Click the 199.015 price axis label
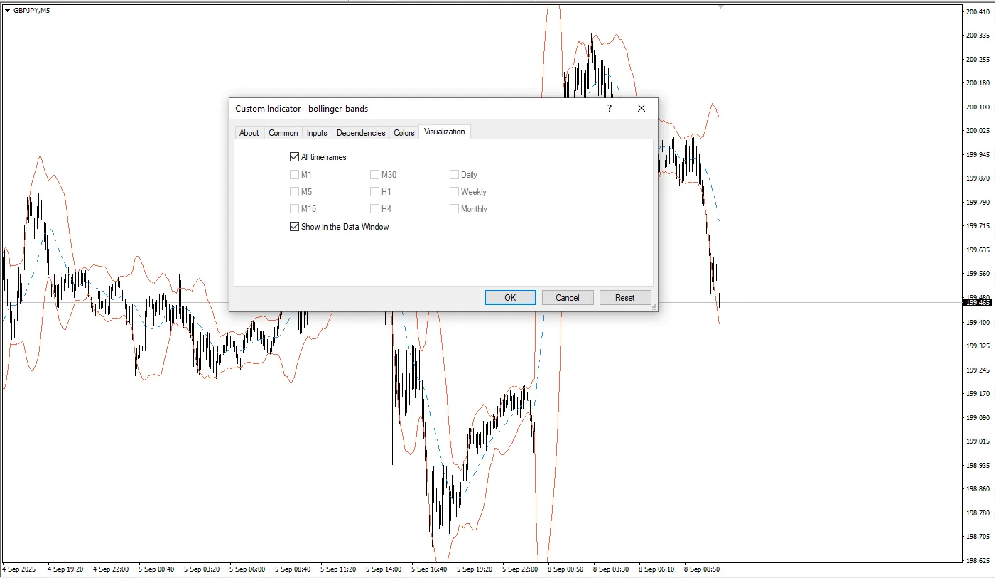The width and height of the screenshot is (996, 578). 978,441
